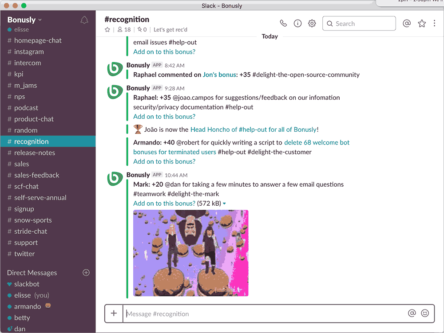Viewport: 444px width, 333px height.
Task: Focus the Message #recognition input
Action: coord(264,313)
